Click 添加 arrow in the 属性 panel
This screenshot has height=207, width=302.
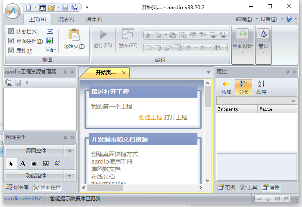coord(226,88)
